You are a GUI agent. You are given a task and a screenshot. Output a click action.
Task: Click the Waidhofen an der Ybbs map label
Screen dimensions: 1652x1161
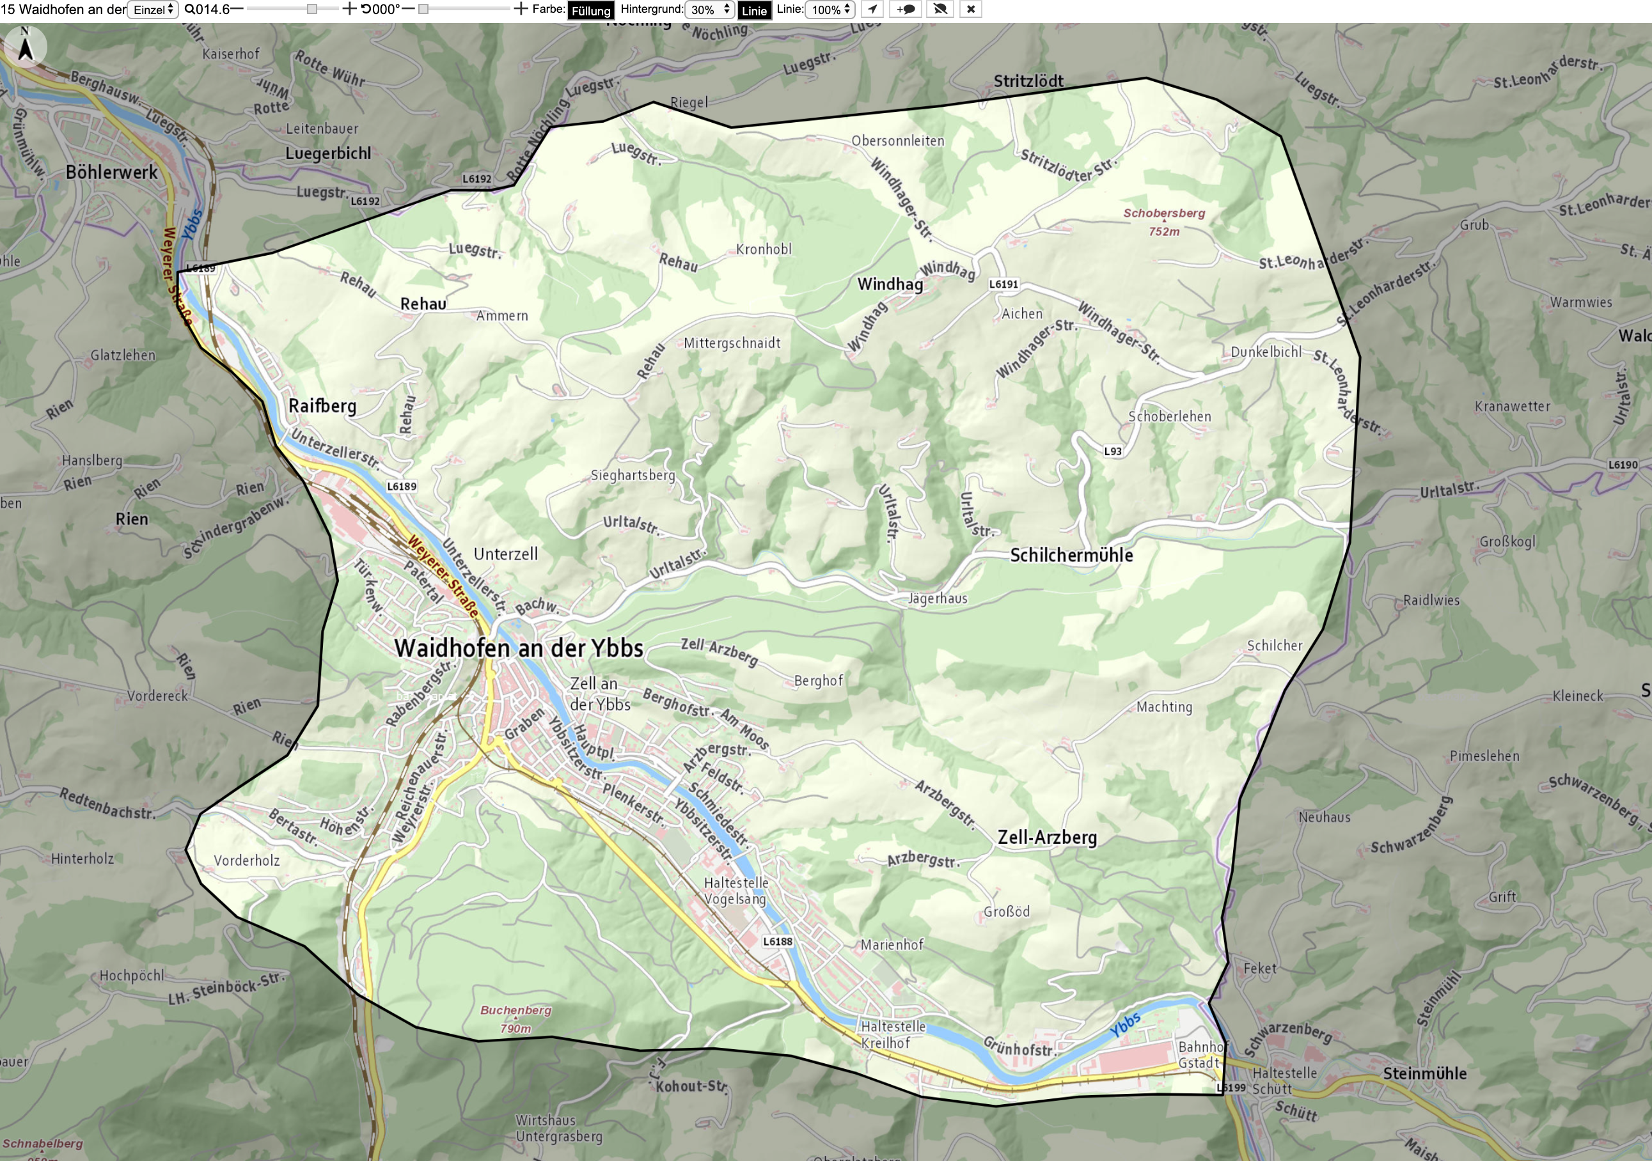tap(519, 648)
